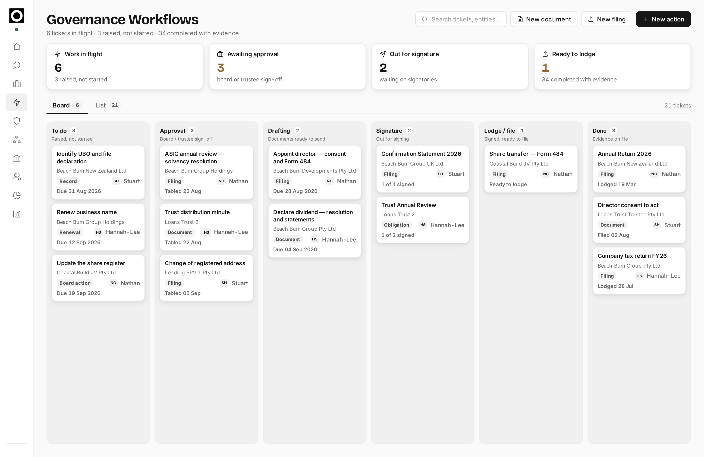This screenshot has height=457, width=704.
Task: Open the Change of registered address ticket
Action: tap(206, 278)
